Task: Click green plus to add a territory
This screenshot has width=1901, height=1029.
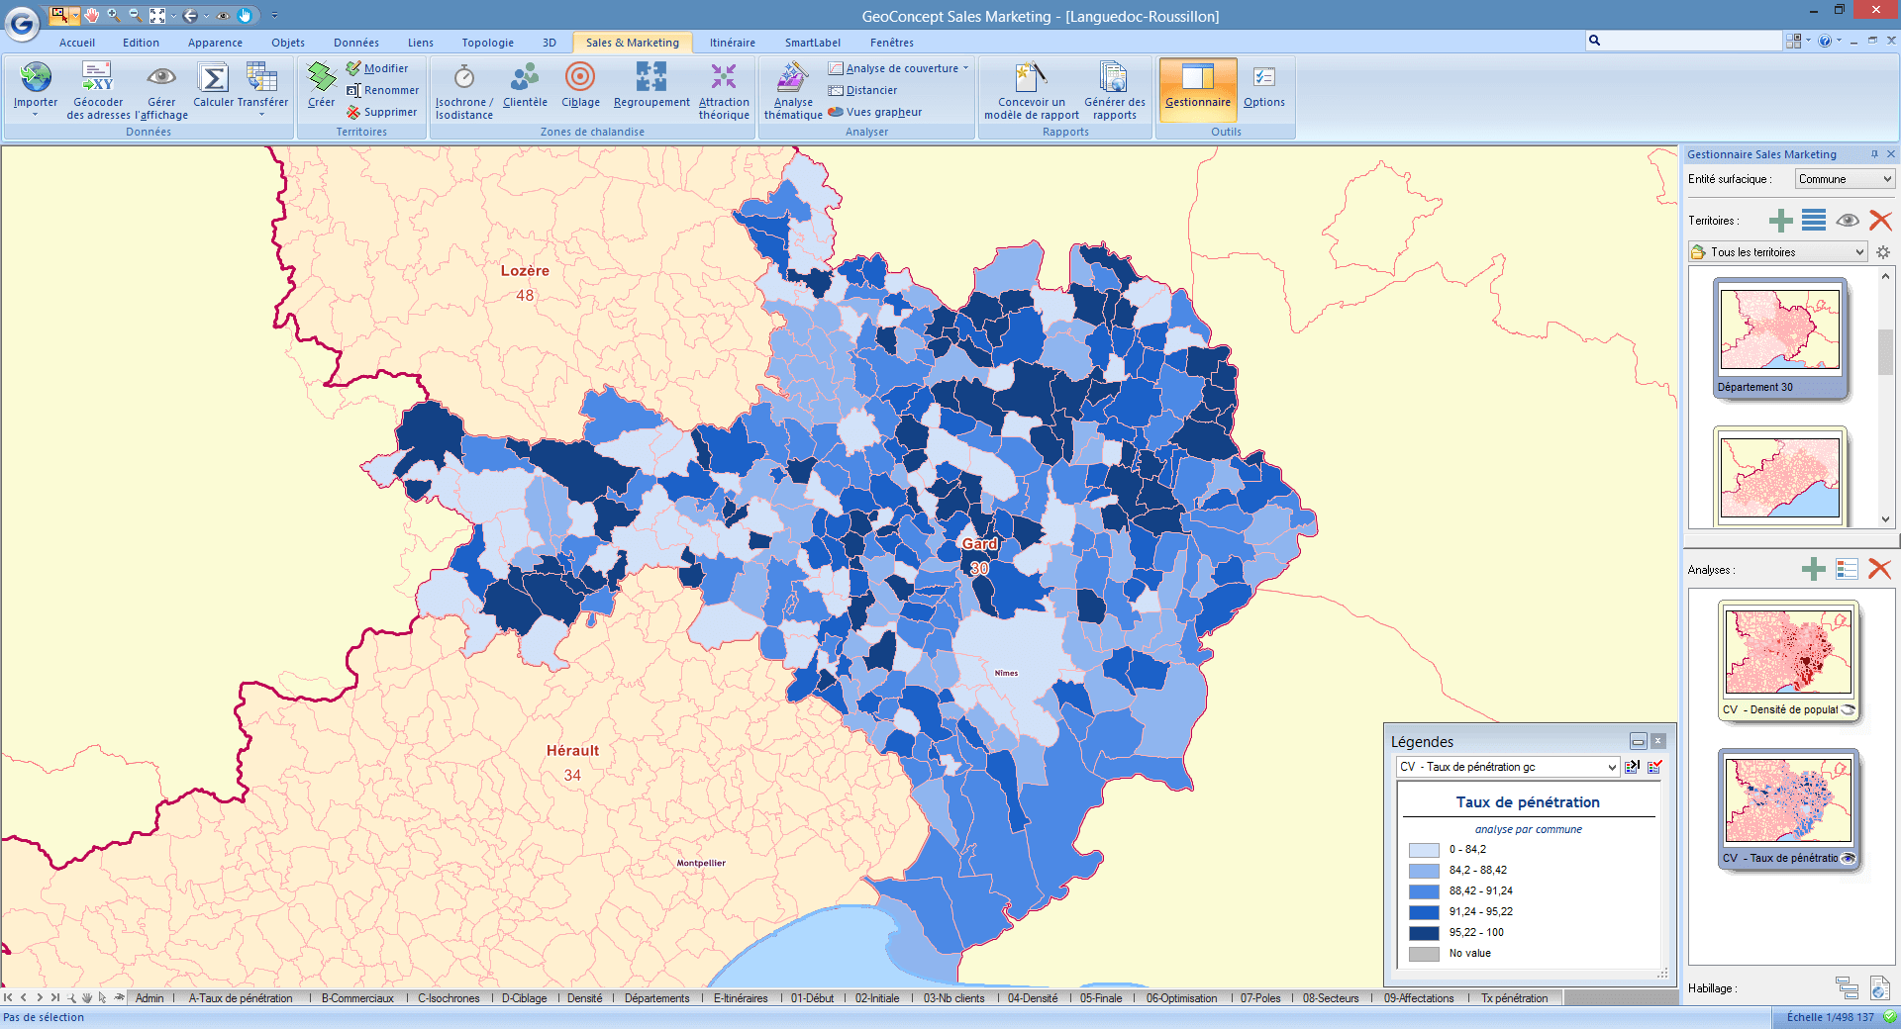Action: click(x=1780, y=221)
